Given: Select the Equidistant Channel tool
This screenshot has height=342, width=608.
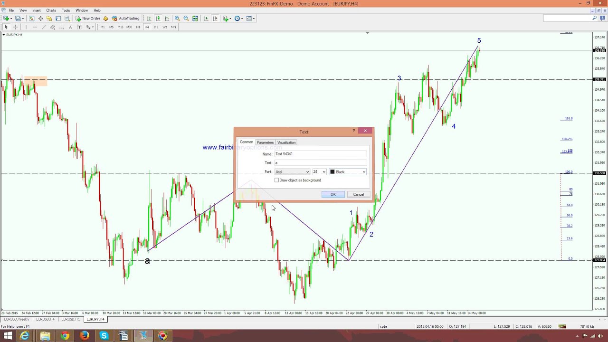Looking at the screenshot, I should tap(53, 27).
